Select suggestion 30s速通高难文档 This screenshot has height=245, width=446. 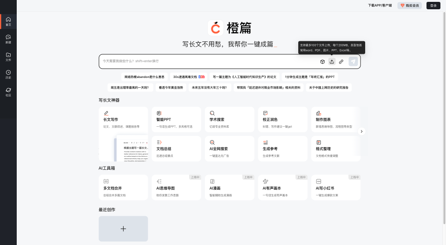tap(189, 77)
